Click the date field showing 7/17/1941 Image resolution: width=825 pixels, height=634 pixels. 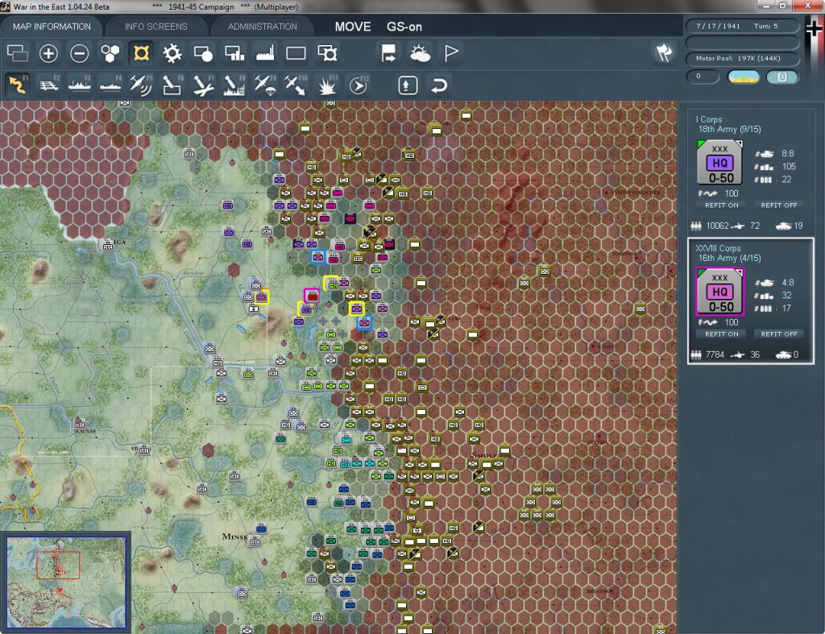718,27
